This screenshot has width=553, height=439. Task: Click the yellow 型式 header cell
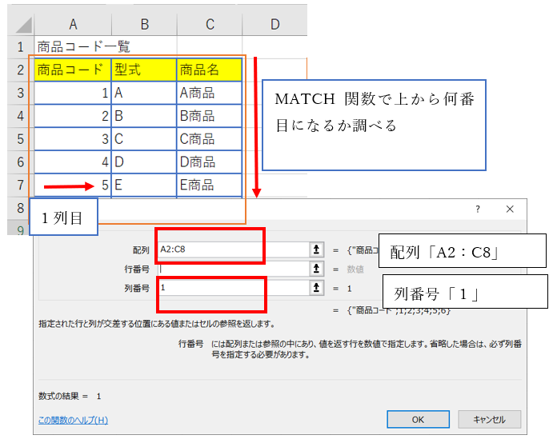(144, 70)
